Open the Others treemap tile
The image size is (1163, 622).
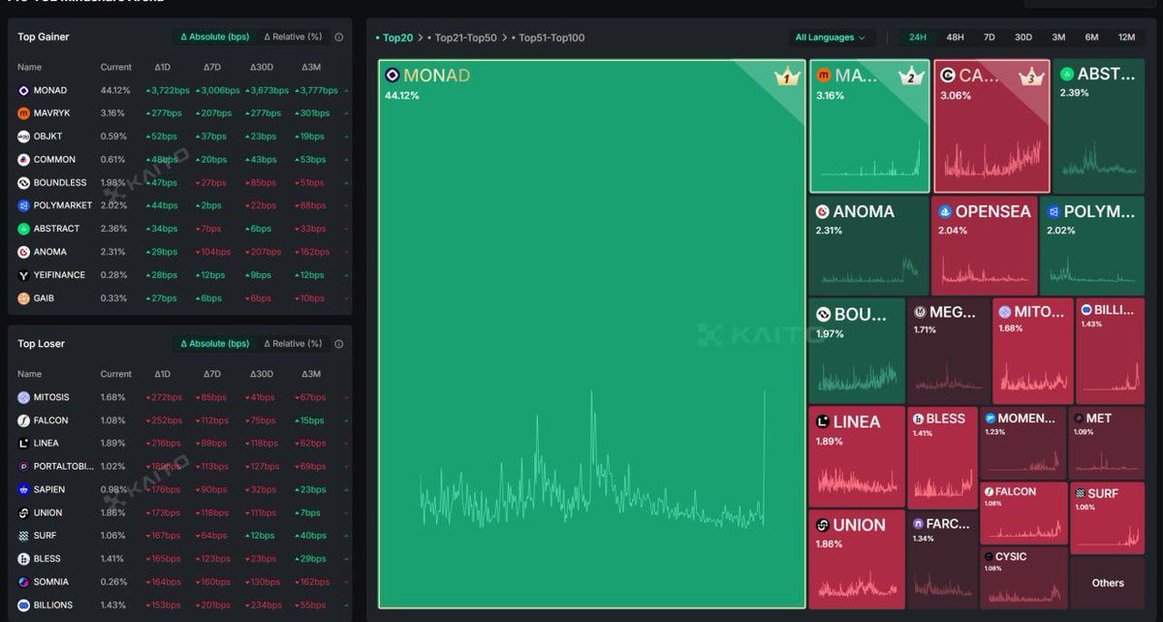pyautogui.click(x=1108, y=582)
